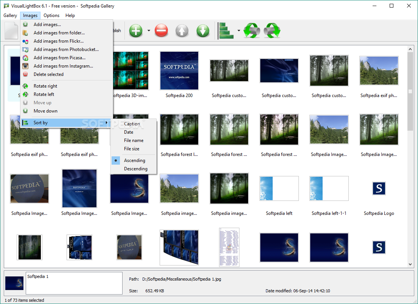This screenshot has height=304, width=418.
Task: Click Rotate left menu entry
Action: (x=67, y=94)
